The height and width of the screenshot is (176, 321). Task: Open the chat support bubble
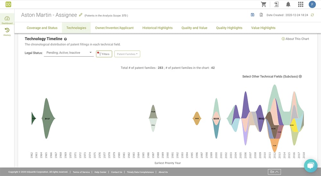310,165
